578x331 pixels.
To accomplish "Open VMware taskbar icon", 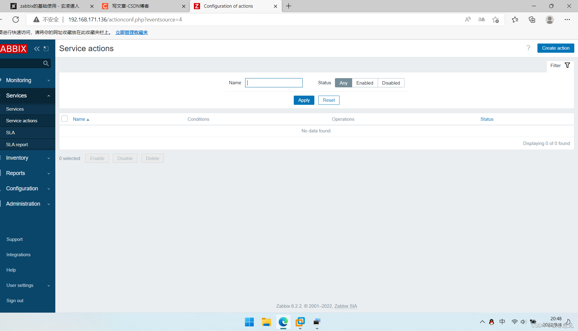I will pyautogui.click(x=300, y=322).
